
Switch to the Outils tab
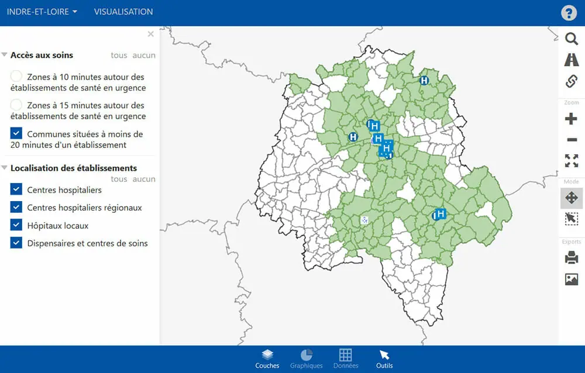pos(384,359)
